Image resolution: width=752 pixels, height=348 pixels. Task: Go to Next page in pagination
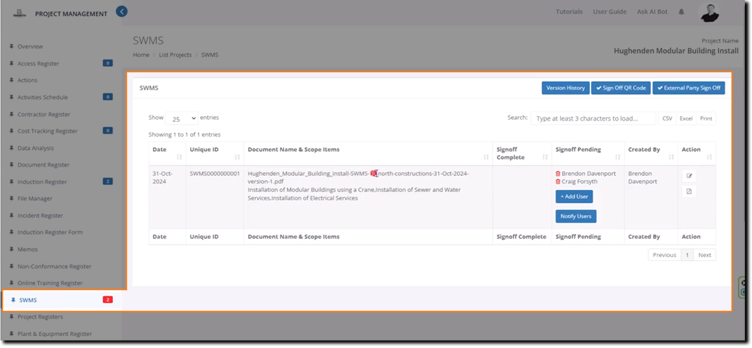[705, 255]
